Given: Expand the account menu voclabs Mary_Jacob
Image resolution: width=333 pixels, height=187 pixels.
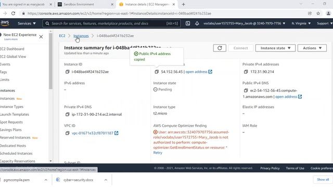Looking at the screenshot, I should [x=244, y=23].
